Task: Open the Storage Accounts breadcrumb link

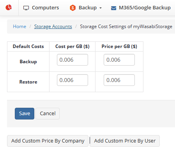Action: pyautogui.click(x=53, y=27)
